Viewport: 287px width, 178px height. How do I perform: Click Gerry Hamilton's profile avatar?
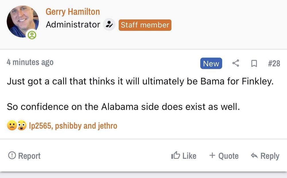22,21
